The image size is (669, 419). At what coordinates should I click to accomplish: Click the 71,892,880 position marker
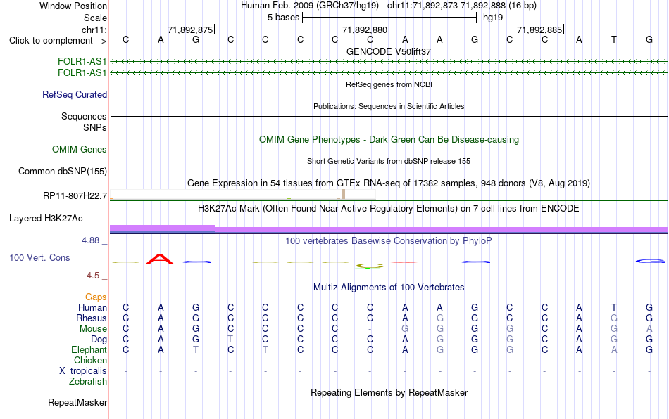pos(365,30)
